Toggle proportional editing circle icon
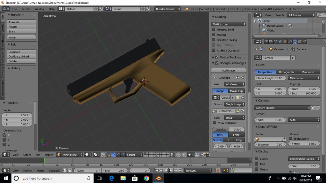This screenshot has height=183, width=326. pos(178,155)
